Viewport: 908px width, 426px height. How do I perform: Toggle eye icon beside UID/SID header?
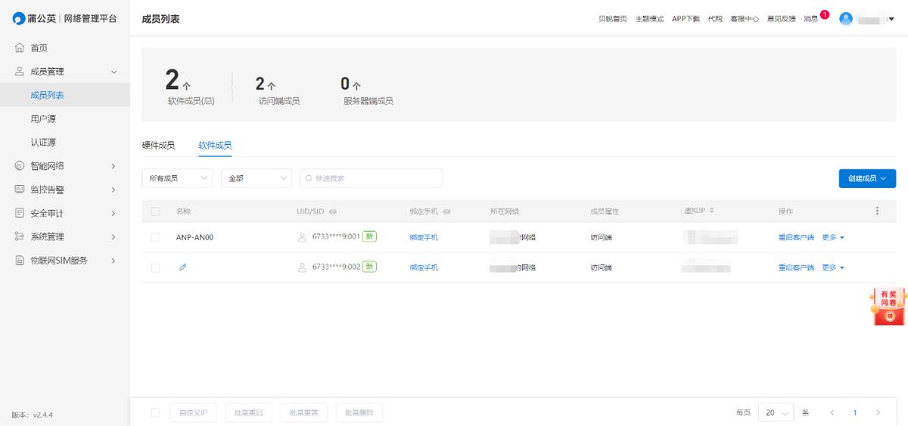[333, 211]
